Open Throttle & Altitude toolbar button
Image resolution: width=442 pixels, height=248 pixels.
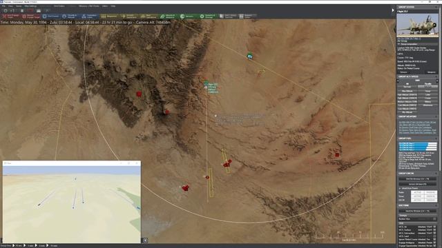70,17
